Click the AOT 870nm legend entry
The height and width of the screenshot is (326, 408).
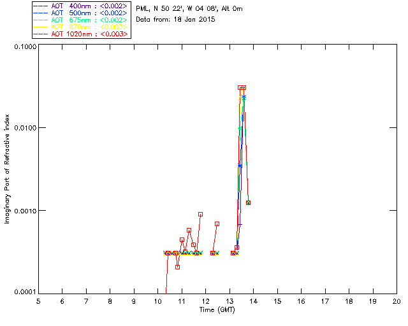(x=81, y=27)
